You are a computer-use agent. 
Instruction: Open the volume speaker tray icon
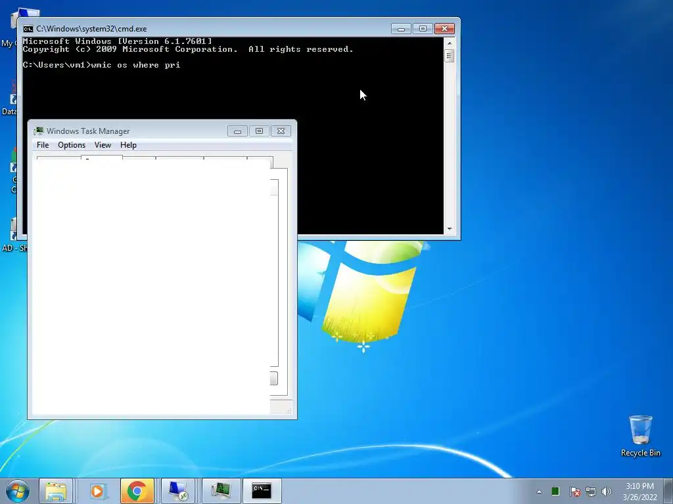coord(607,492)
